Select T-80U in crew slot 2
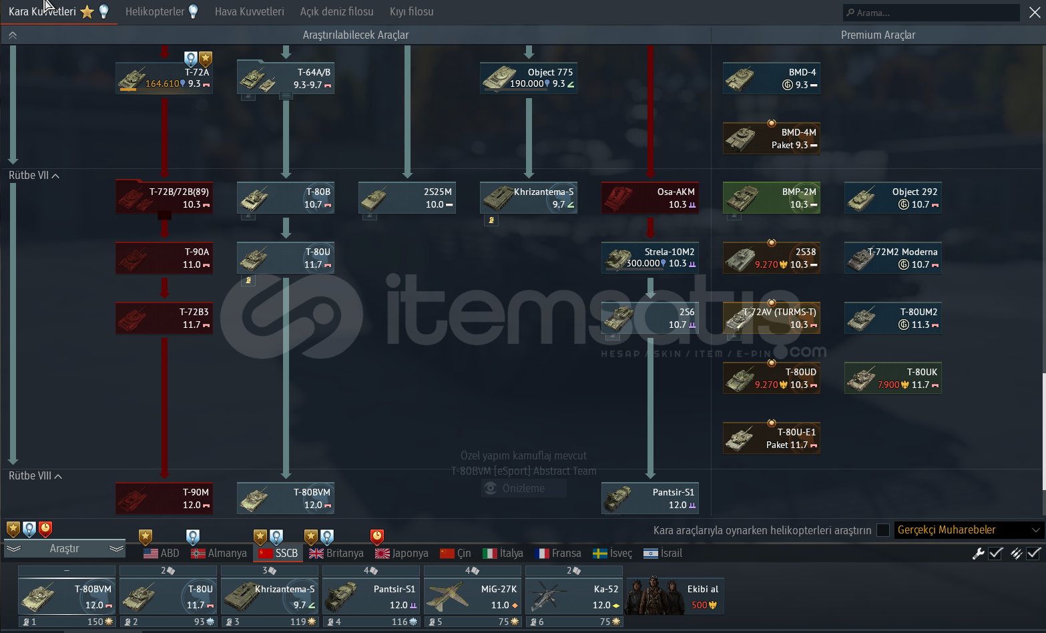 (168, 596)
